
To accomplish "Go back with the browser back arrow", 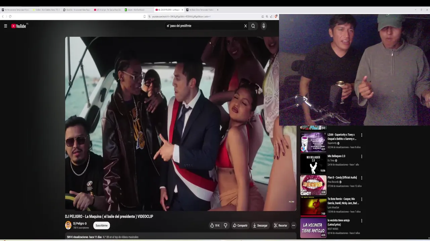I will [3, 16].
